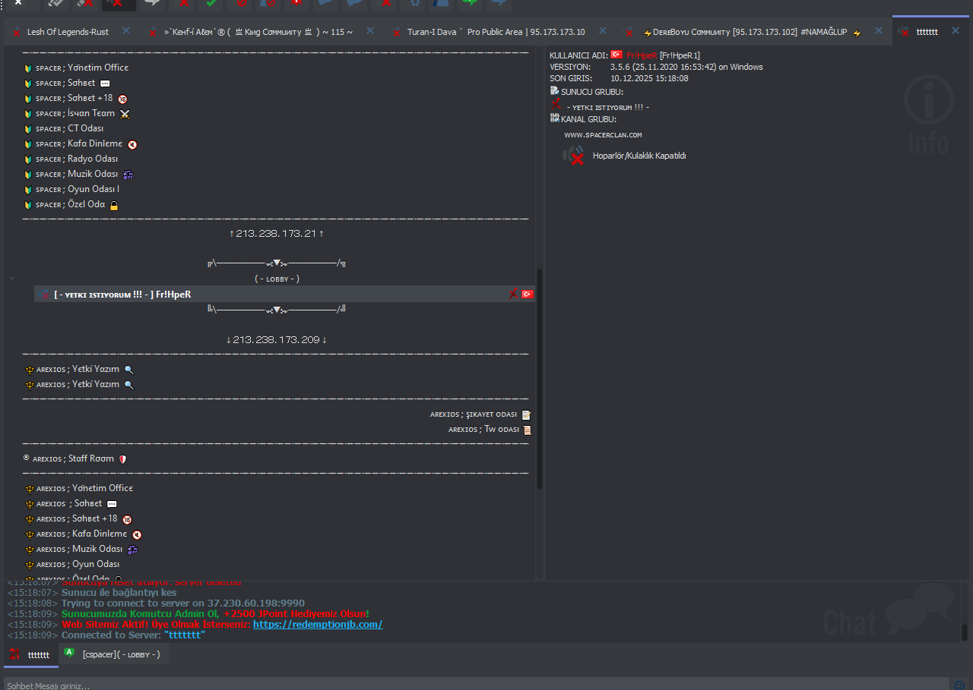Screen dimensions: 973x690
Task: Click the 213.238.173.209 spacer row
Action: (277, 340)
